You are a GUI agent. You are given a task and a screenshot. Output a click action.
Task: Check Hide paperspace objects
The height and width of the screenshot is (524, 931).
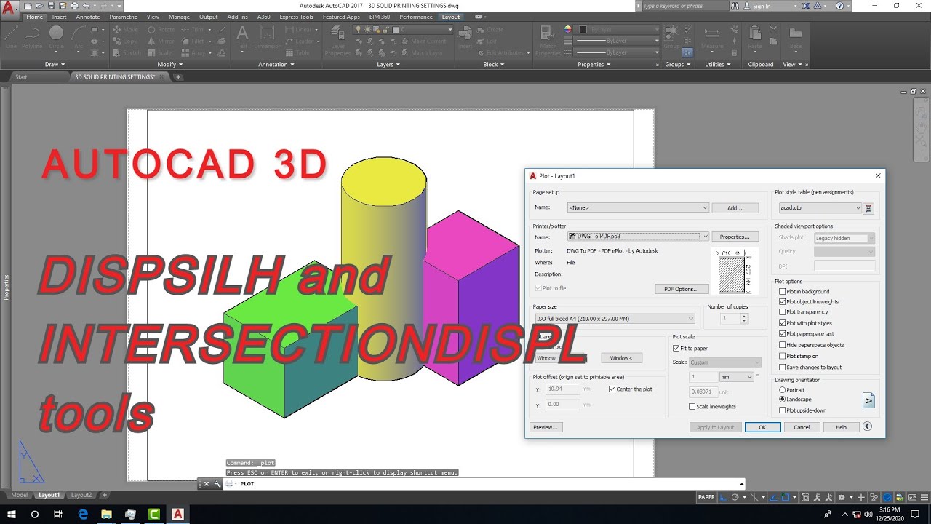(783, 345)
